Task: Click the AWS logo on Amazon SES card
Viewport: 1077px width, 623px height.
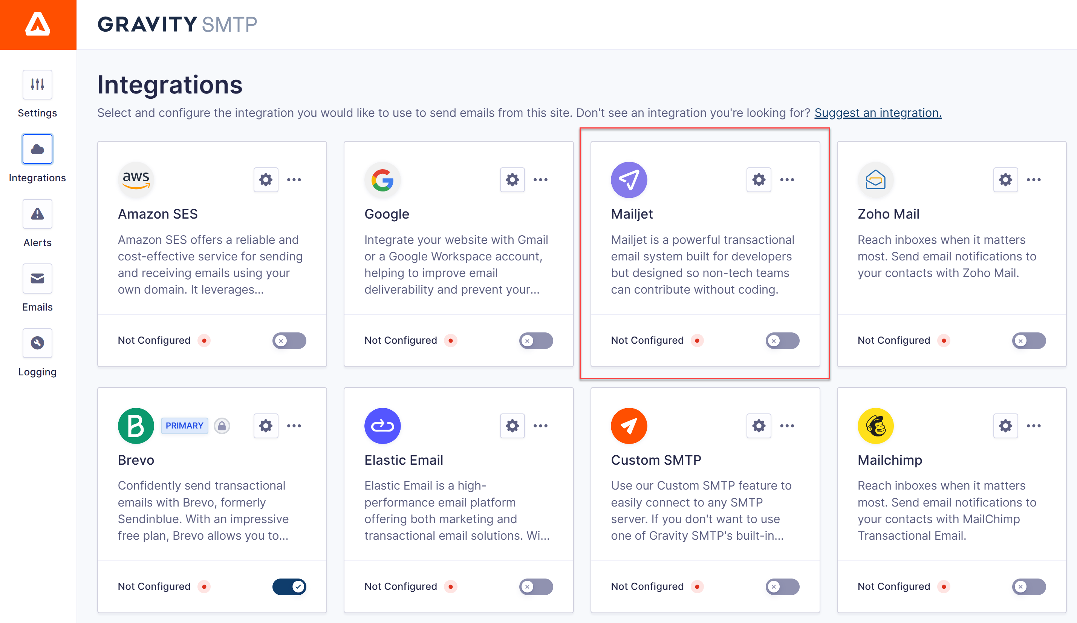Action: click(136, 180)
